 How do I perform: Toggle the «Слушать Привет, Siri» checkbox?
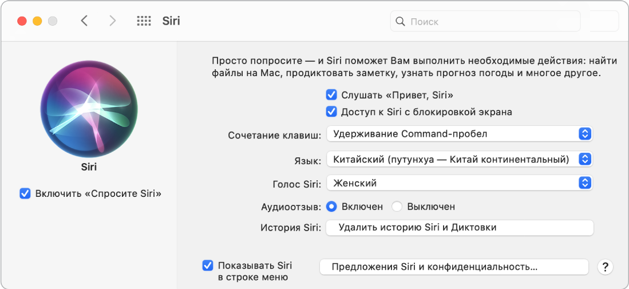coord(331,95)
